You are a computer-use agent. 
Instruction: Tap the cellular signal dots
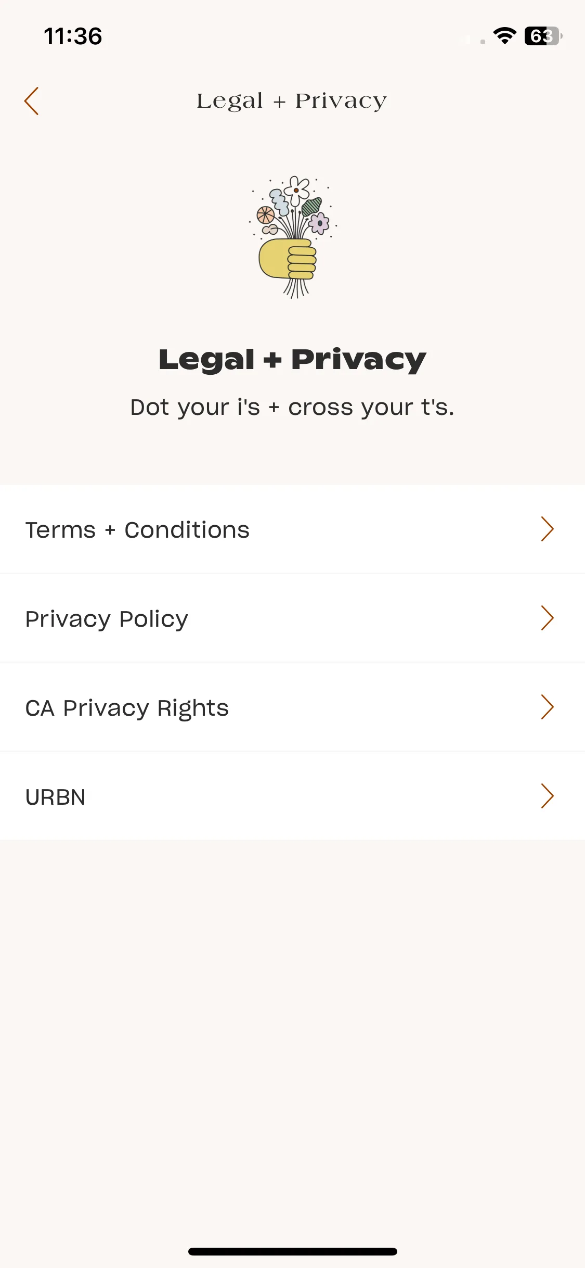point(473,40)
